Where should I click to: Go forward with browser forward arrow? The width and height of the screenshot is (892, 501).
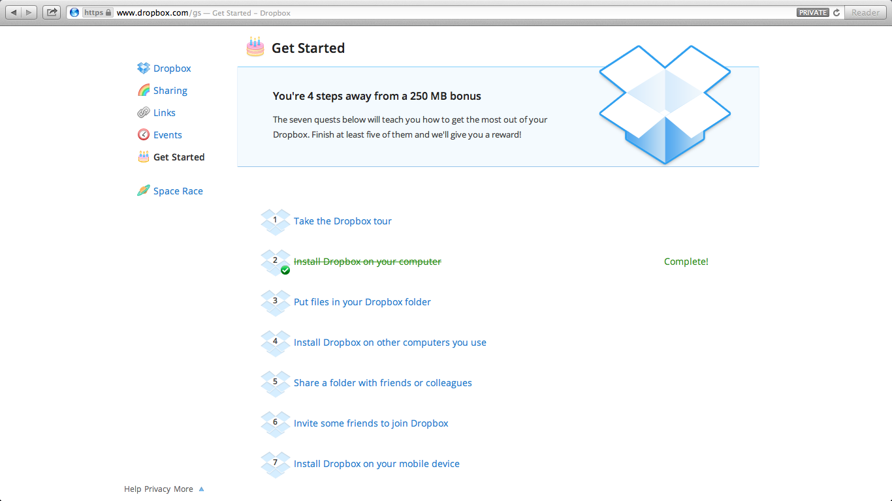point(29,12)
